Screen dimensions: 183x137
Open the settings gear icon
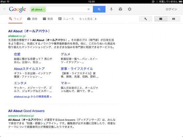click(129, 9)
